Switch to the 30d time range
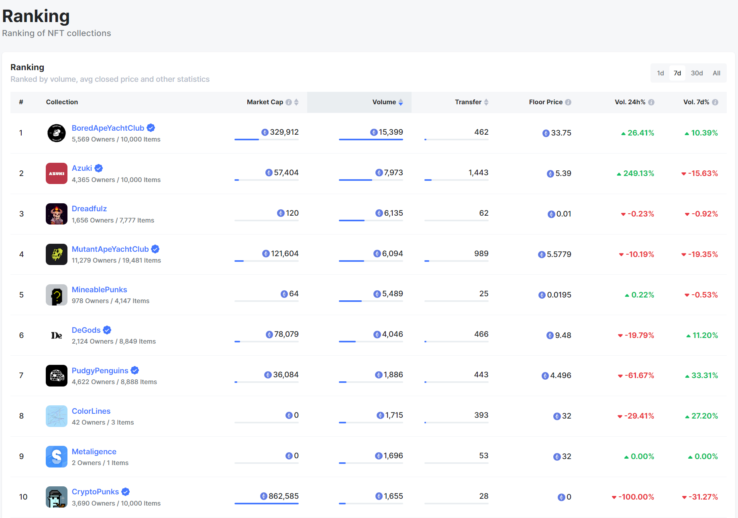Image resolution: width=738 pixels, height=518 pixels. pos(697,73)
